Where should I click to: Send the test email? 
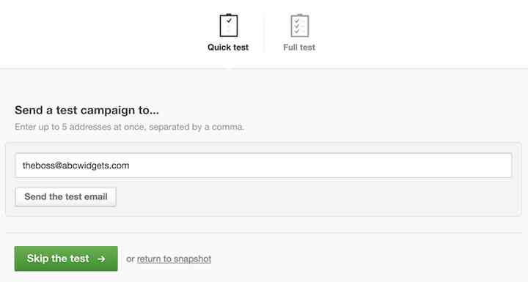pyautogui.click(x=66, y=197)
